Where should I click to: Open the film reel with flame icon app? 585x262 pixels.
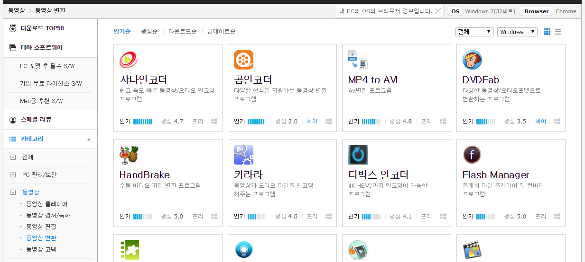click(x=358, y=250)
